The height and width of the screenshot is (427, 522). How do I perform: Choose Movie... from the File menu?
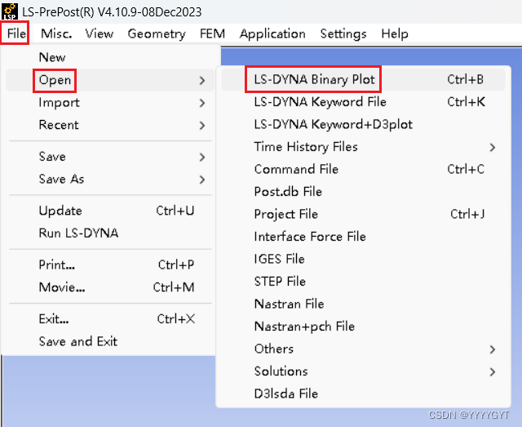click(x=110, y=287)
